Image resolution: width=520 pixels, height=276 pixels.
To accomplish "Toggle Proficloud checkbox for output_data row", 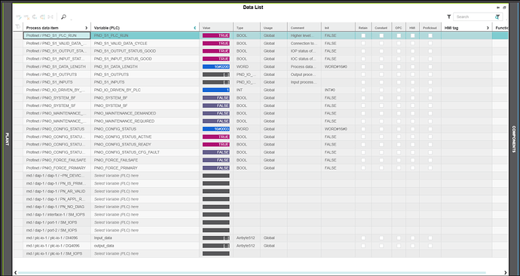I will [430, 246].
